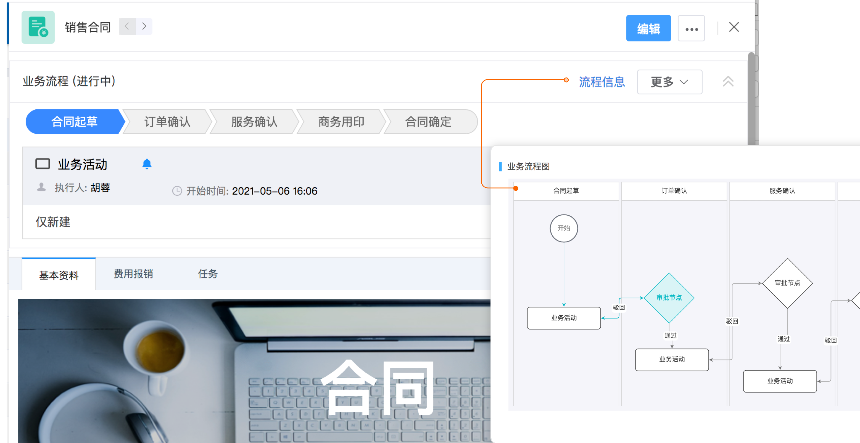Go to previous record with left arrow
The height and width of the screenshot is (443, 860).
[127, 26]
